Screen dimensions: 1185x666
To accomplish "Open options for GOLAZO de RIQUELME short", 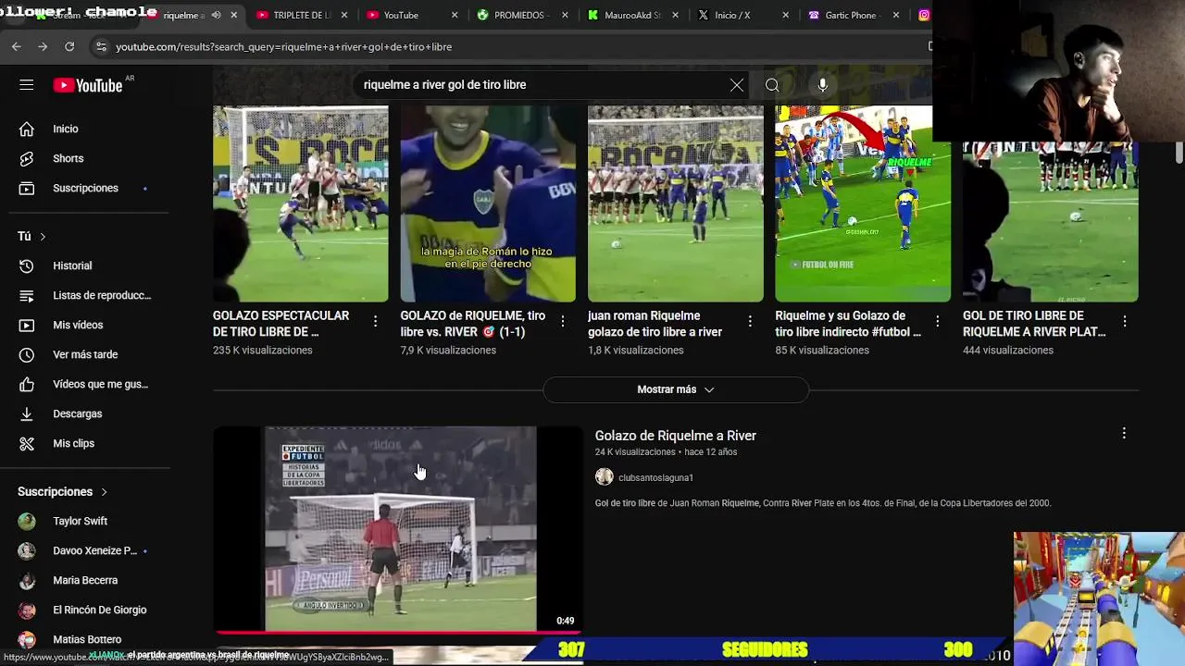I will click(x=563, y=321).
